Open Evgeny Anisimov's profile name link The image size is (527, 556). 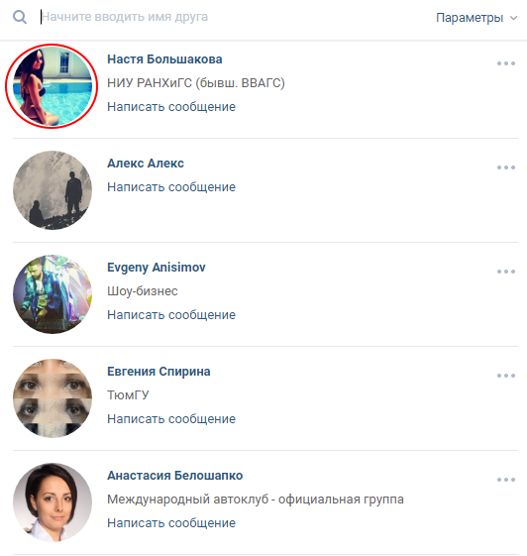click(157, 268)
